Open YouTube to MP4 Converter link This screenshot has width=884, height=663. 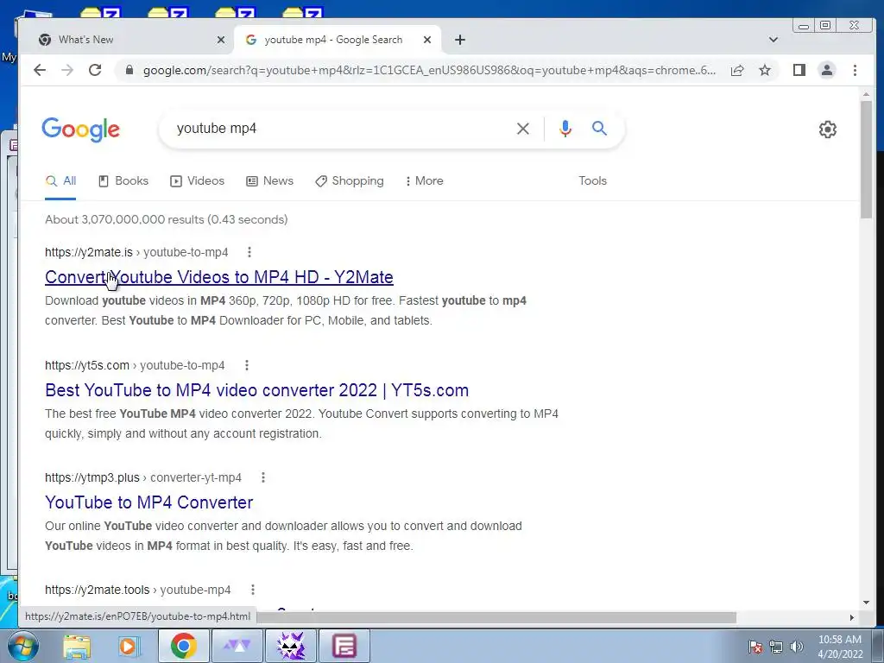coord(148,502)
